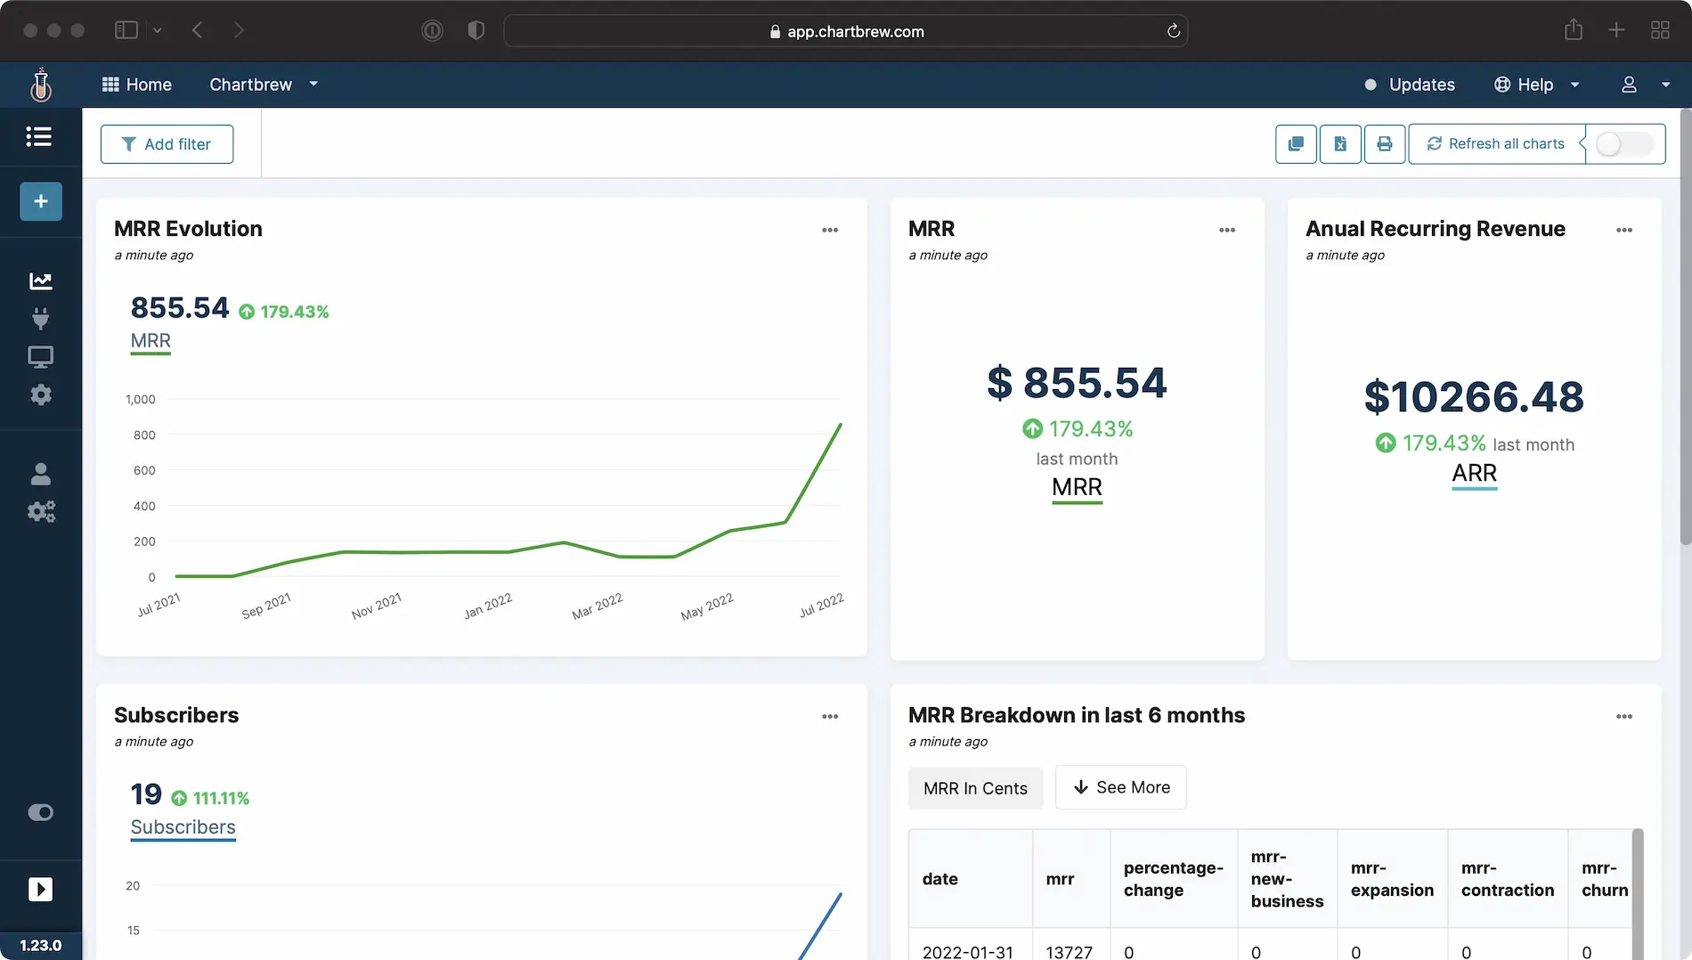1692x960 pixels.
Task: Click the print dashboard icon
Action: 1385,144
